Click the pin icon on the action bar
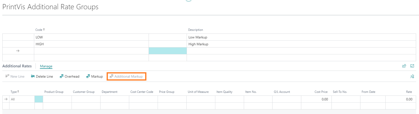The image size is (419, 114). pyautogui.click(x=412, y=76)
